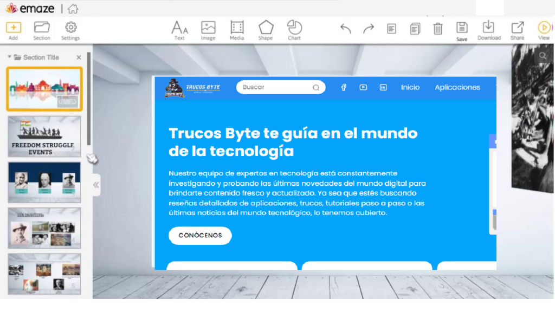Select the colorful skyline slide thumbnail
The height and width of the screenshot is (312, 555).
pos(44,89)
